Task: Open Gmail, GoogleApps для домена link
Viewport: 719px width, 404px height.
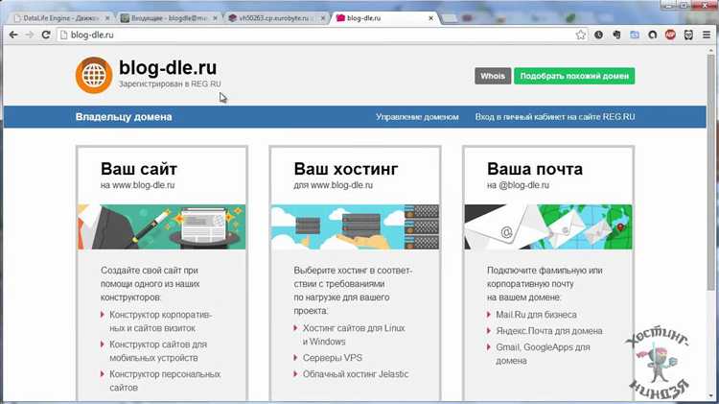Action: [543, 354]
